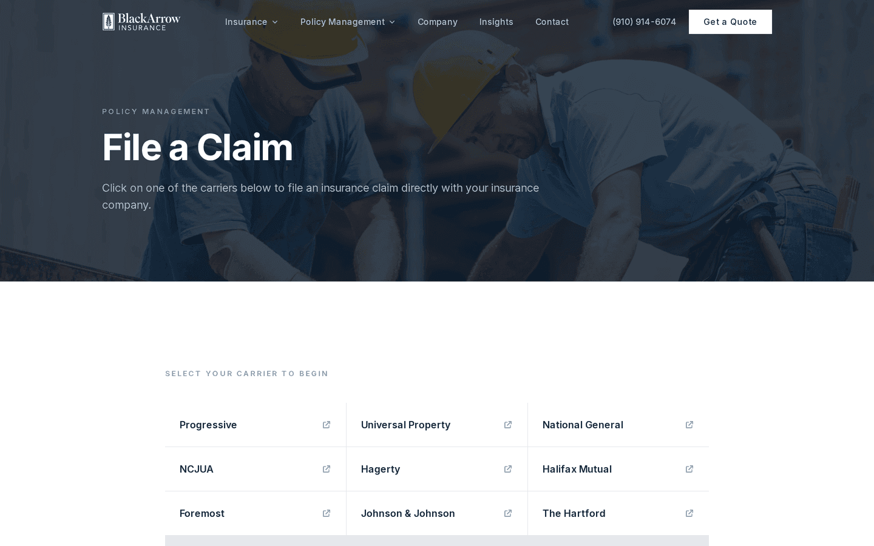Open external link icon beside Halifax Mutual
Viewport: 874px width, 546px height.
point(689,469)
